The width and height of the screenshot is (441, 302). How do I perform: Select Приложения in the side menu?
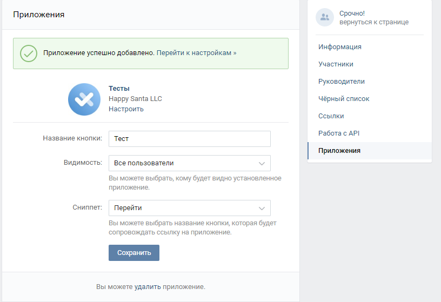pyautogui.click(x=339, y=151)
